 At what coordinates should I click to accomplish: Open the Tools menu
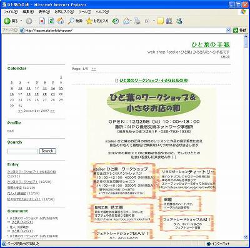[85, 12]
